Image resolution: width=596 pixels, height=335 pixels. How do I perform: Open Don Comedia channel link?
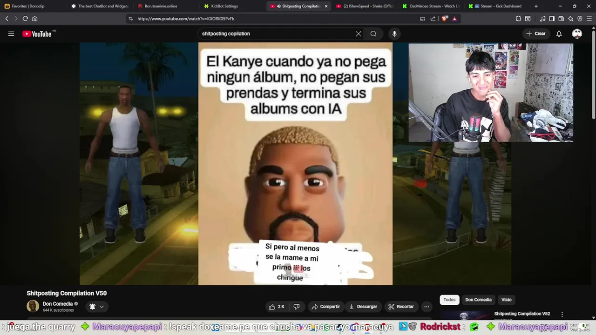click(x=58, y=304)
